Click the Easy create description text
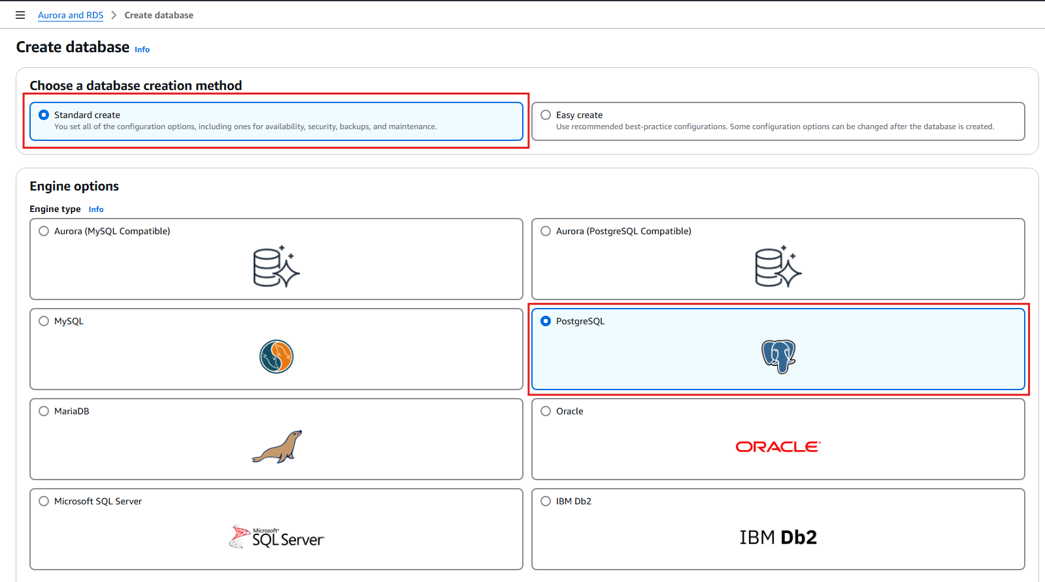The width and height of the screenshot is (1045, 582). coord(775,127)
